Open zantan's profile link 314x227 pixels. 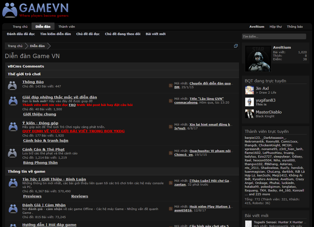[x=180, y=185]
